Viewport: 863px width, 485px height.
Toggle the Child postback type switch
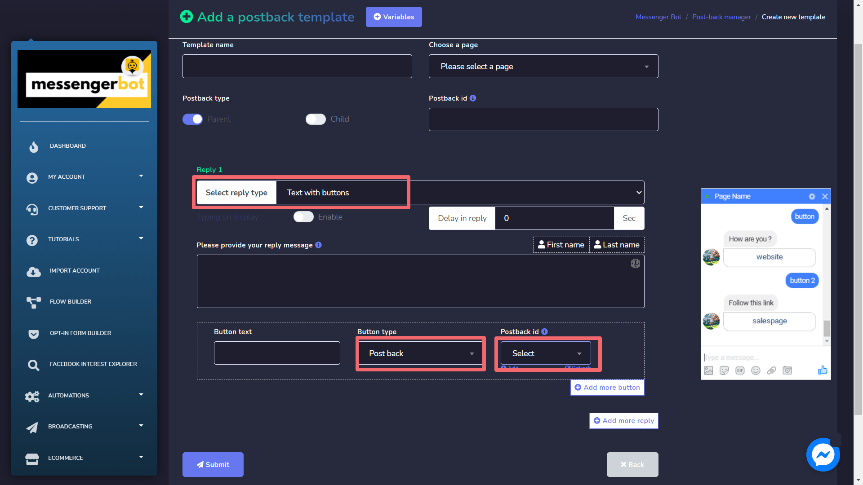pyautogui.click(x=316, y=119)
